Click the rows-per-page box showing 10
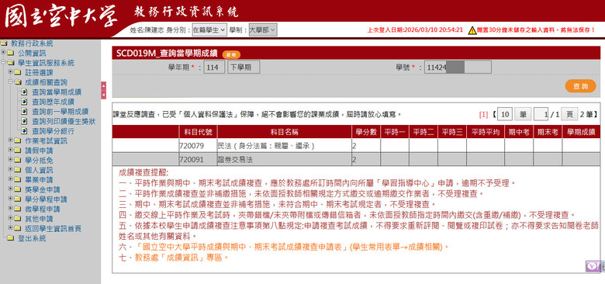 pyautogui.click(x=505, y=114)
